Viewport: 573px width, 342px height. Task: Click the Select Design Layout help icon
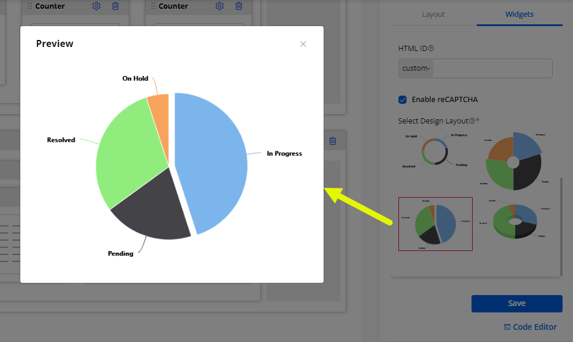[472, 121]
